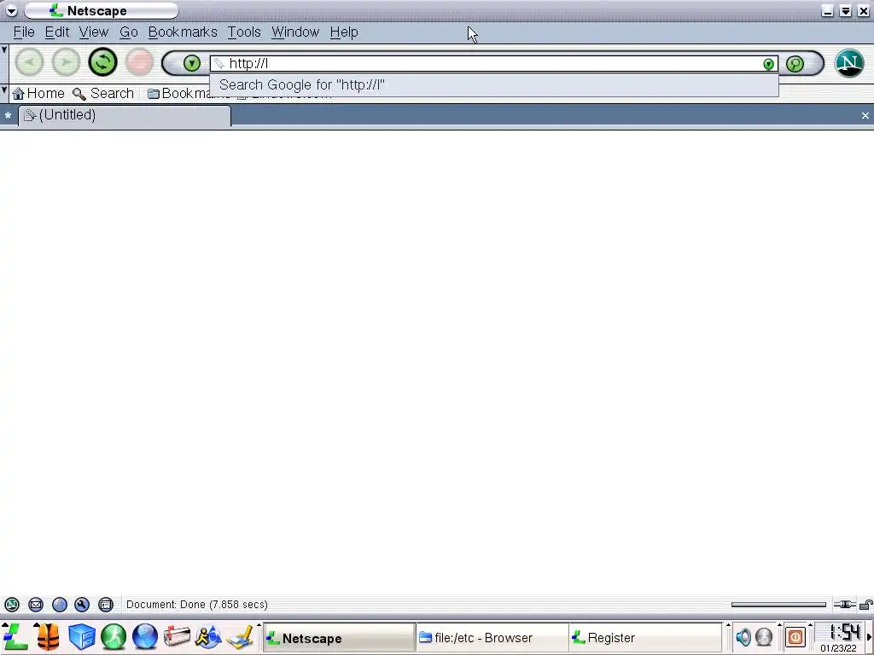Launch the AIM running figure messenger icon
Viewport: 874px width, 655px height.
point(208,638)
